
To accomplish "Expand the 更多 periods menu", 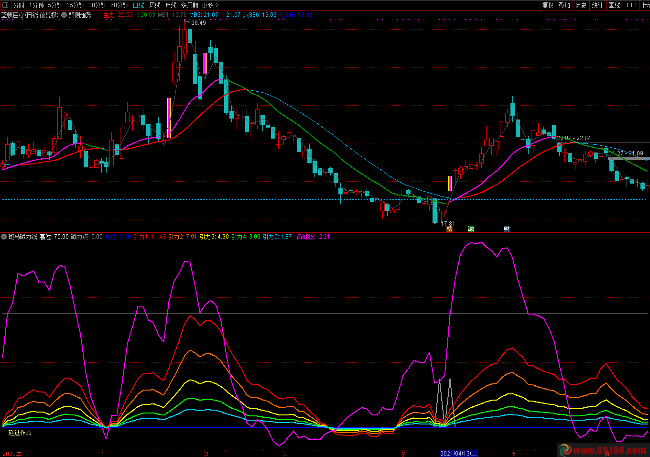I will pyautogui.click(x=210, y=5).
